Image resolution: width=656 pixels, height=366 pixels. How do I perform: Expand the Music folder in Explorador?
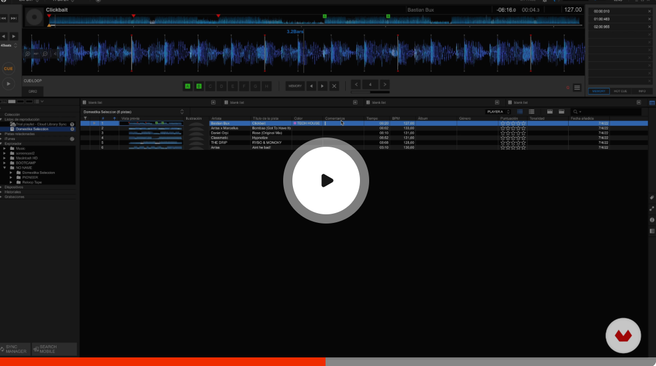click(x=4, y=149)
